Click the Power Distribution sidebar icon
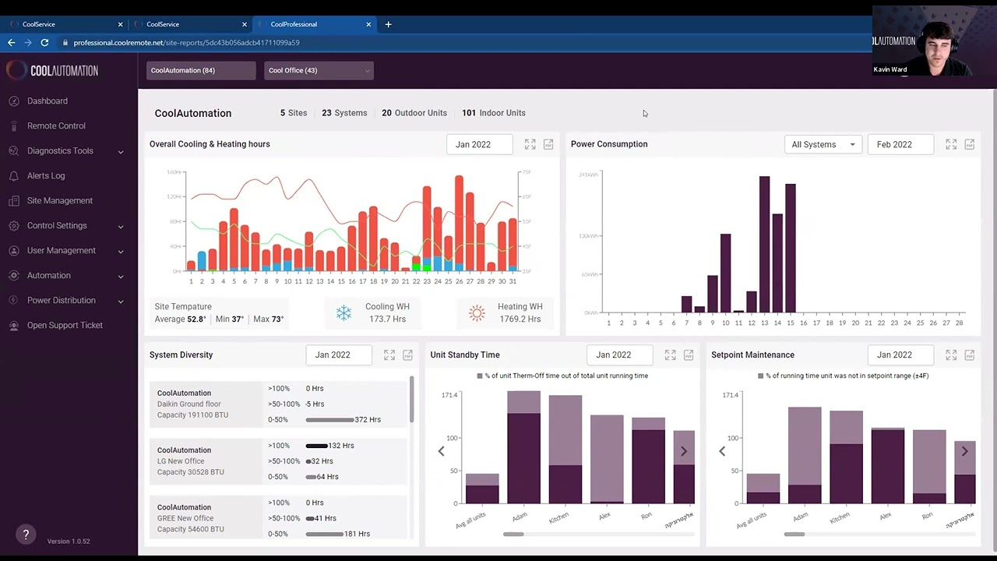Image resolution: width=997 pixels, height=561 pixels. click(x=13, y=300)
